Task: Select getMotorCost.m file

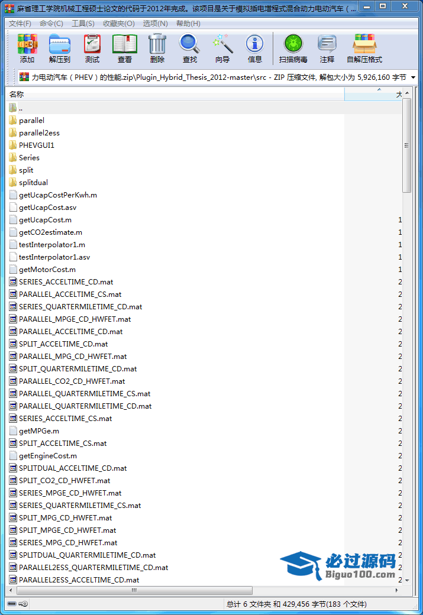Action: pos(47,270)
